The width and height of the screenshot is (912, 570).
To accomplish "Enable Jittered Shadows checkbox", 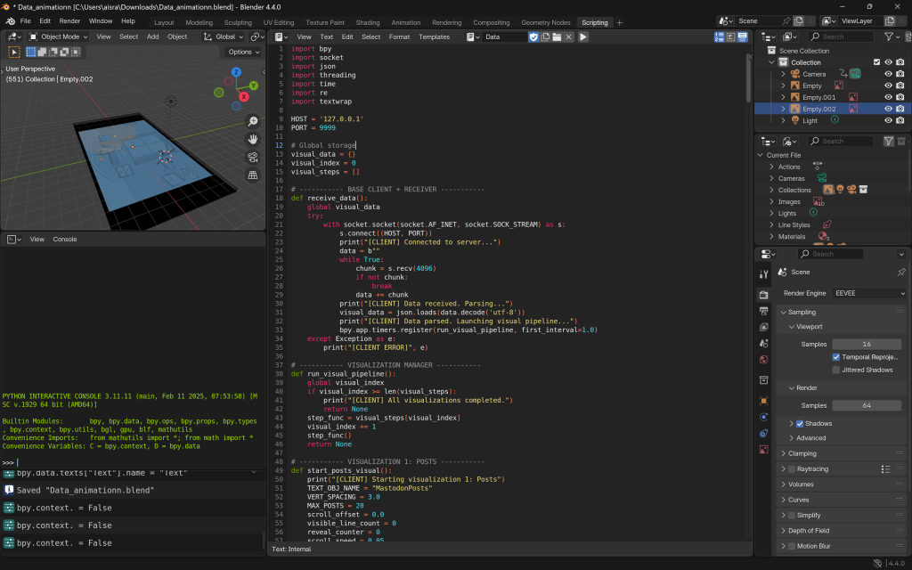I will pos(835,370).
